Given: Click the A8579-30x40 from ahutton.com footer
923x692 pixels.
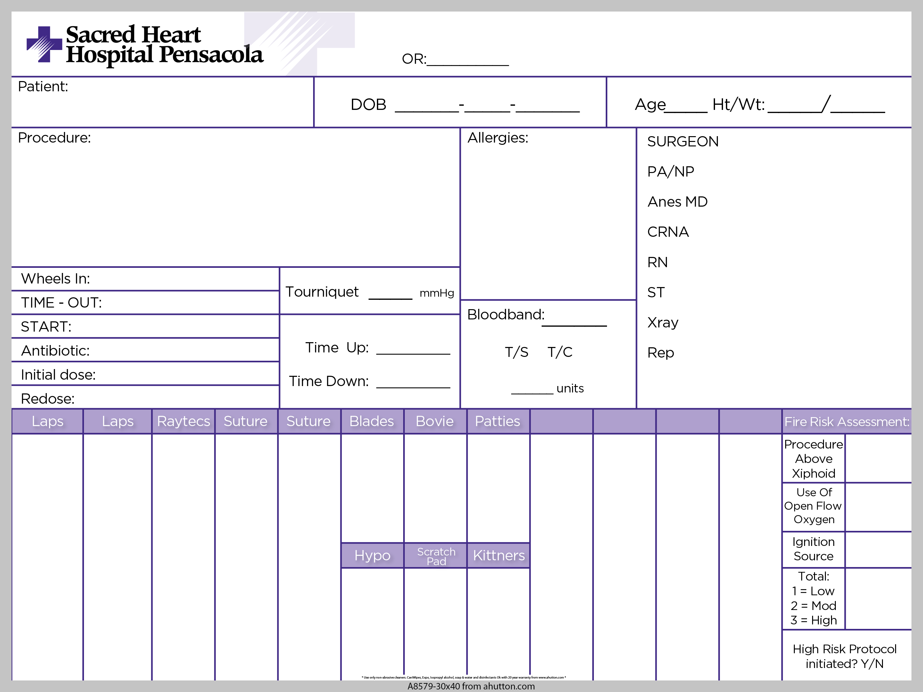Looking at the screenshot, I should pyautogui.click(x=471, y=687).
